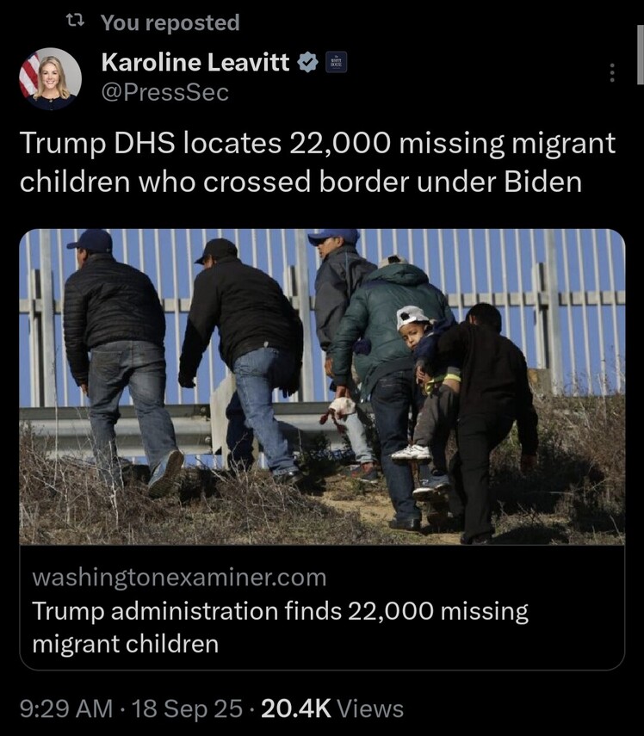644x736 pixels.
Task: Click the American flag in avatar
Action: tap(29, 75)
